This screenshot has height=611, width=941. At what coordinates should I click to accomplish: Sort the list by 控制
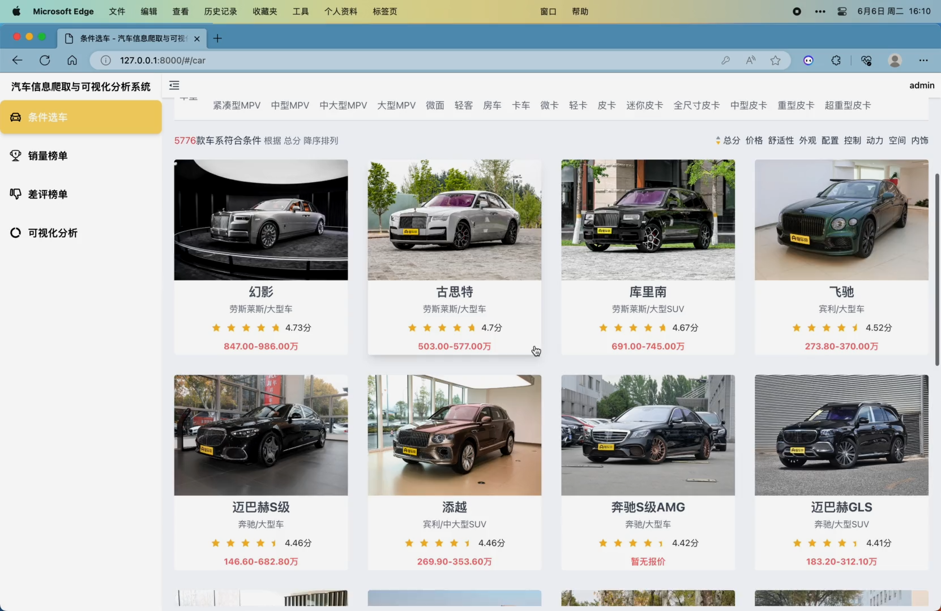pyautogui.click(x=852, y=140)
